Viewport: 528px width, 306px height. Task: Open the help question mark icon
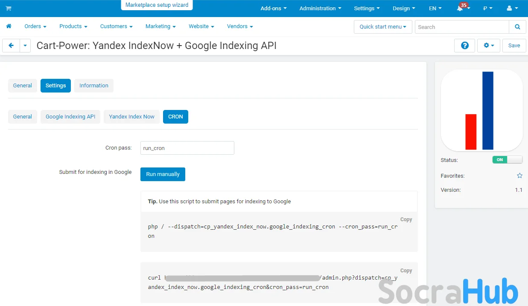point(465,46)
